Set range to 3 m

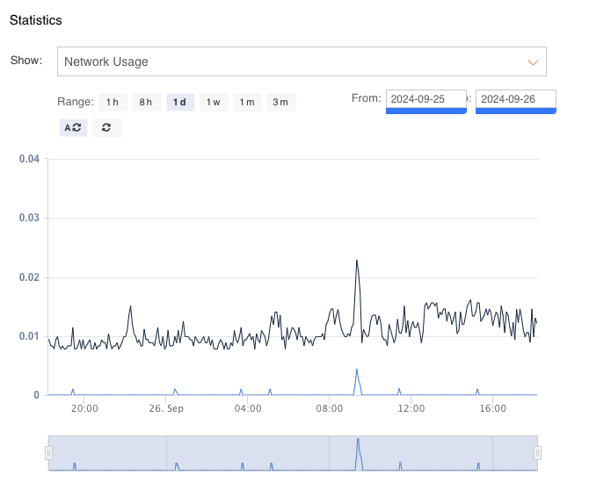pyautogui.click(x=280, y=102)
